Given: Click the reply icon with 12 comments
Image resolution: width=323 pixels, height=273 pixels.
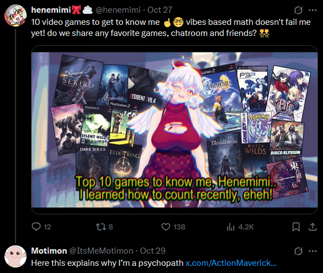Looking at the screenshot, I should (x=36, y=227).
